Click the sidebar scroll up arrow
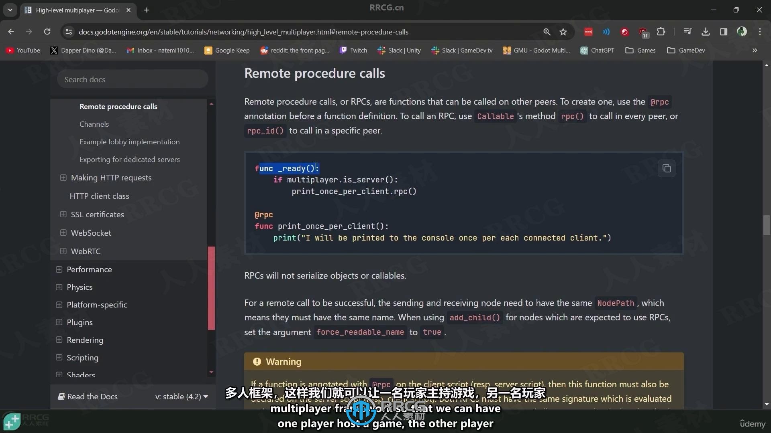The image size is (771, 433). pos(211,104)
